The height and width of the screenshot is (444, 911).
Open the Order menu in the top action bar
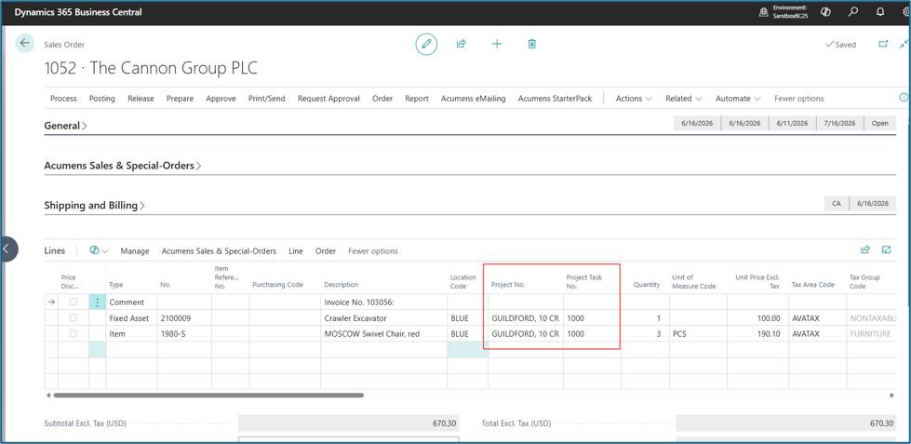tap(382, 99)
